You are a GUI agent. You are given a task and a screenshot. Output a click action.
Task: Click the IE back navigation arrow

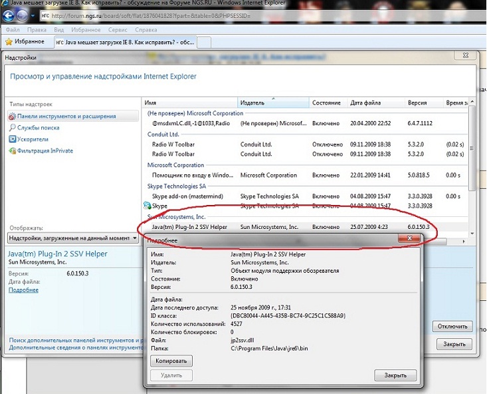[x=11, y=15]
